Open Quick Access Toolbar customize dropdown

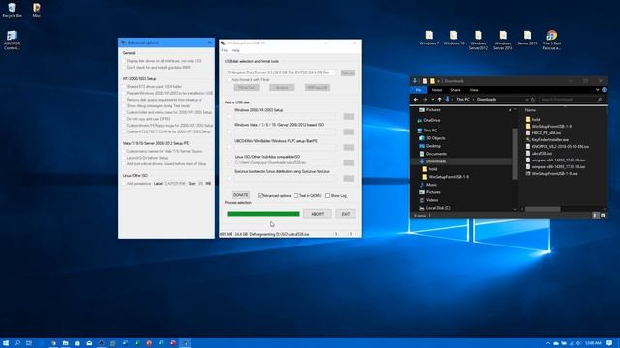[x=438, y=81]
